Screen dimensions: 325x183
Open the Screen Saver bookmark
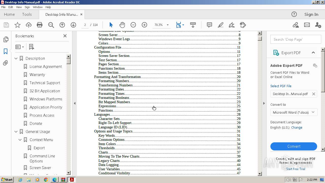point(40,168)
